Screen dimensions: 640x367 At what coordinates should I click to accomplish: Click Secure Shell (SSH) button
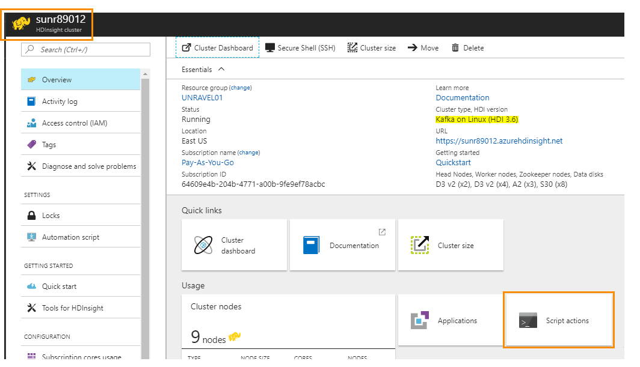[x=300, y=47]
